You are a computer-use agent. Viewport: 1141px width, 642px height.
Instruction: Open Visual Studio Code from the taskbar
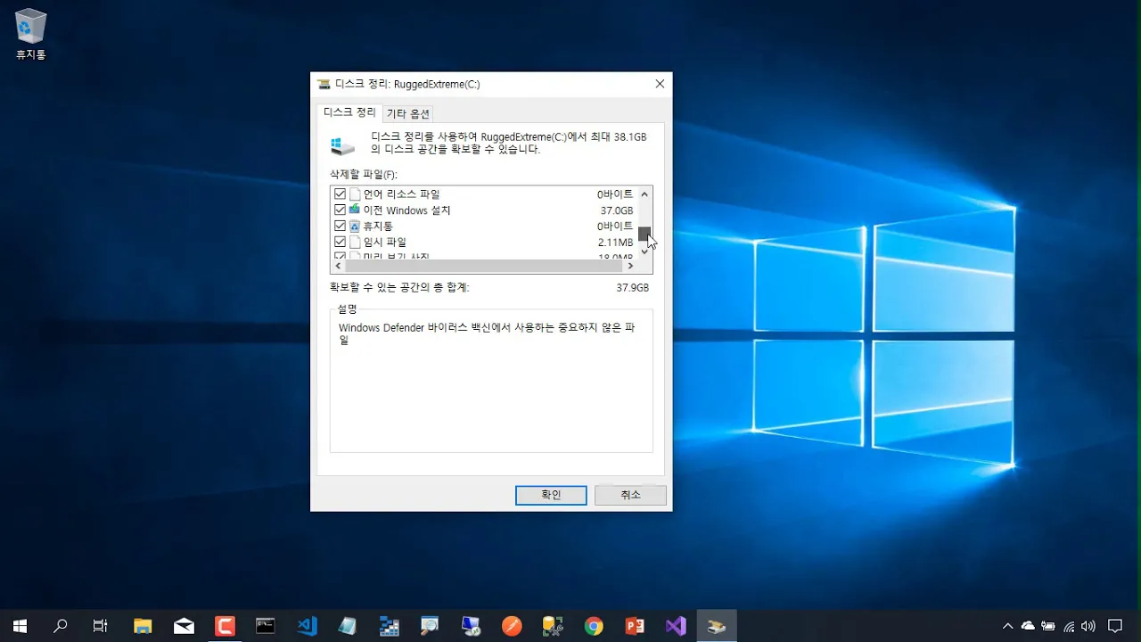point(307,626)
